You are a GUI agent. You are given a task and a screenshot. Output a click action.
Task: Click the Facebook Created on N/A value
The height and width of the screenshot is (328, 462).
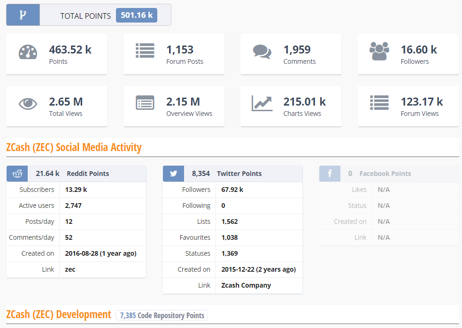click(x=384, y=221)
